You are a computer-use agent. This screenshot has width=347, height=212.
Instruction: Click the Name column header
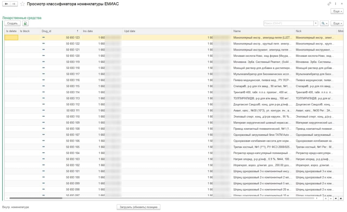(x=262, y=31)
